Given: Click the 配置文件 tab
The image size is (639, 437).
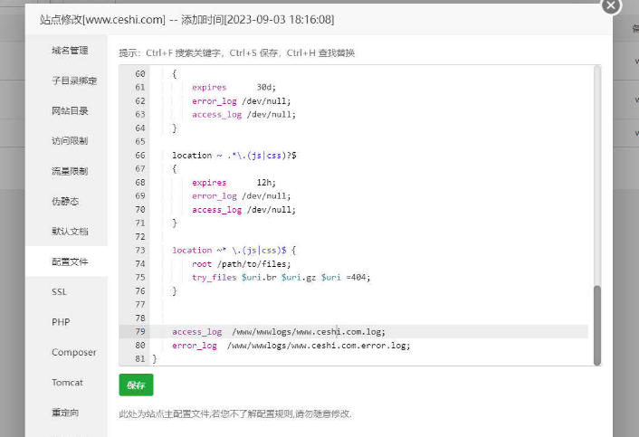Looking at the screenshot, I should click(70, 261).
